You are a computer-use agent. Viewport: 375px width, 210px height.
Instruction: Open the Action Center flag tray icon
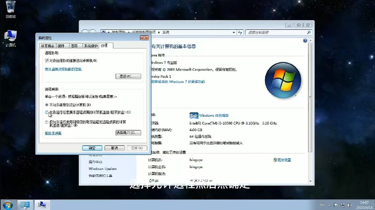pyautogui.click(x=336, y=205)
